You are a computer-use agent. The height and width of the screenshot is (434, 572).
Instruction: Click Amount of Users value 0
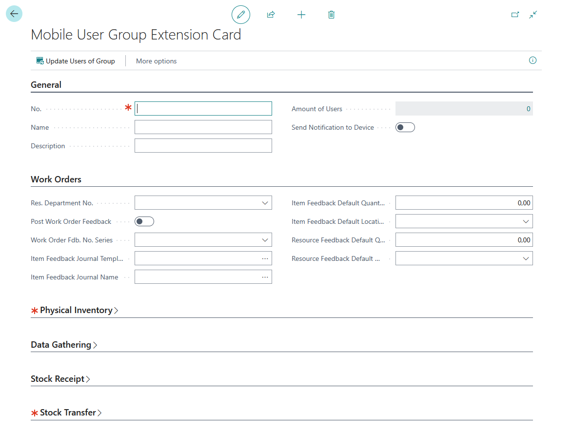(x=528, y=109)
